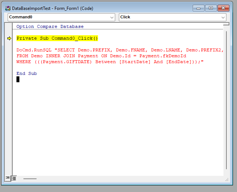Click the highlighted Private Sub Command0_Click() line
Screen dimensions: 237x192
point(57,38)
